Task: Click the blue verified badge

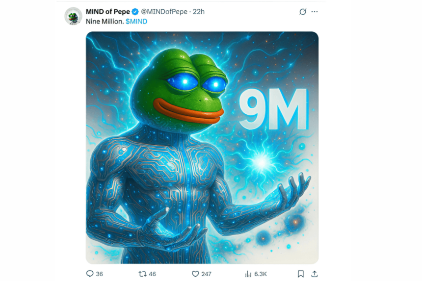Action: pyautogui.click(x=135, y=12)
